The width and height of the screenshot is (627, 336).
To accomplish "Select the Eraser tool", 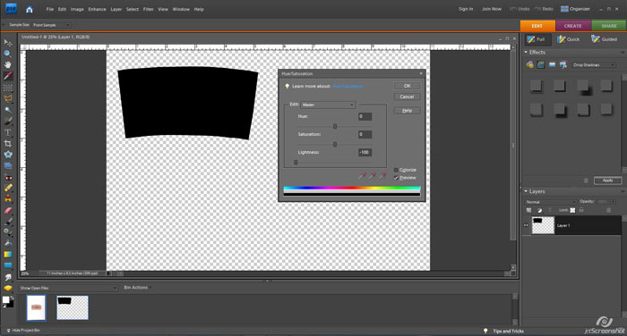I will point(7,210).
